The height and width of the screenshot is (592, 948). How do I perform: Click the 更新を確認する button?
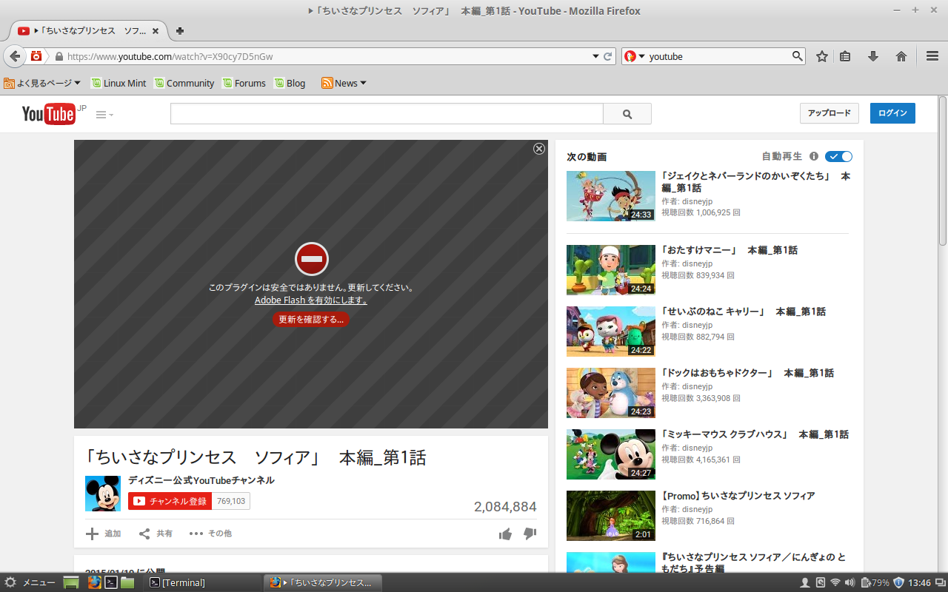coord(311,320)
